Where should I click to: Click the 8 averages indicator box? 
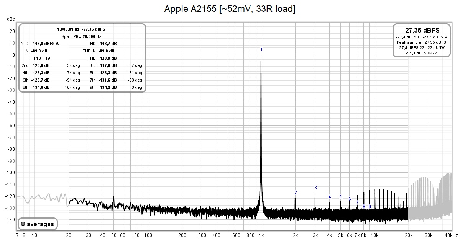point(38,224)
